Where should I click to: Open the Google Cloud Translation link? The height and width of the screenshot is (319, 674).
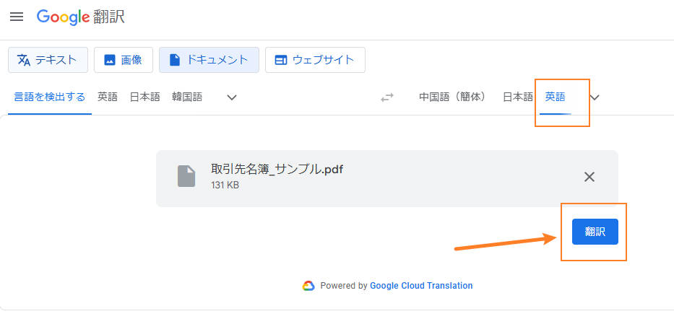[421, 286]
